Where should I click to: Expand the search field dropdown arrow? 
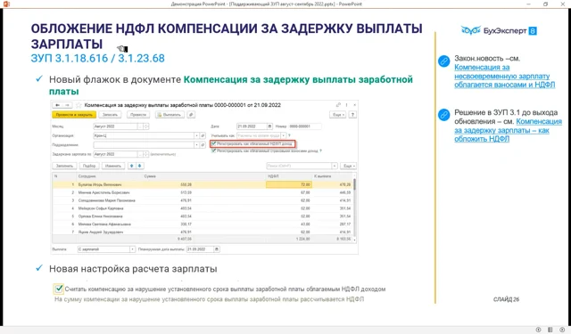coord(335,166)
